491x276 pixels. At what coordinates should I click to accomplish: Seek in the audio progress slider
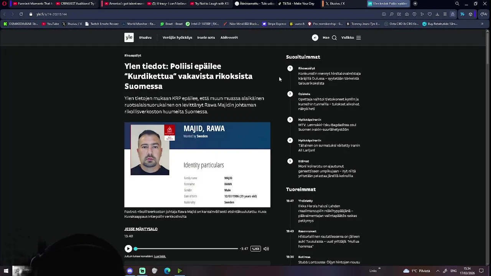point(186,249)
